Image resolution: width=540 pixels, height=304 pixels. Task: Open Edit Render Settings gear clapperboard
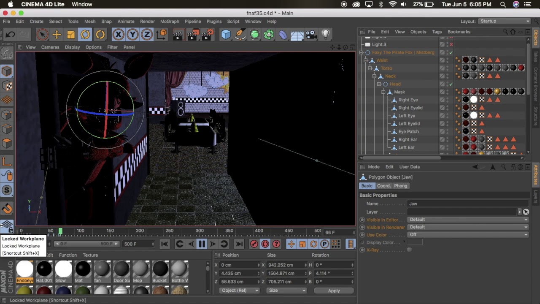tap(207, 35)
